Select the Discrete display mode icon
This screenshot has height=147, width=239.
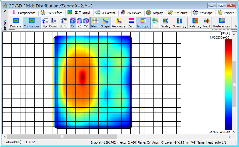coord(16,23)
